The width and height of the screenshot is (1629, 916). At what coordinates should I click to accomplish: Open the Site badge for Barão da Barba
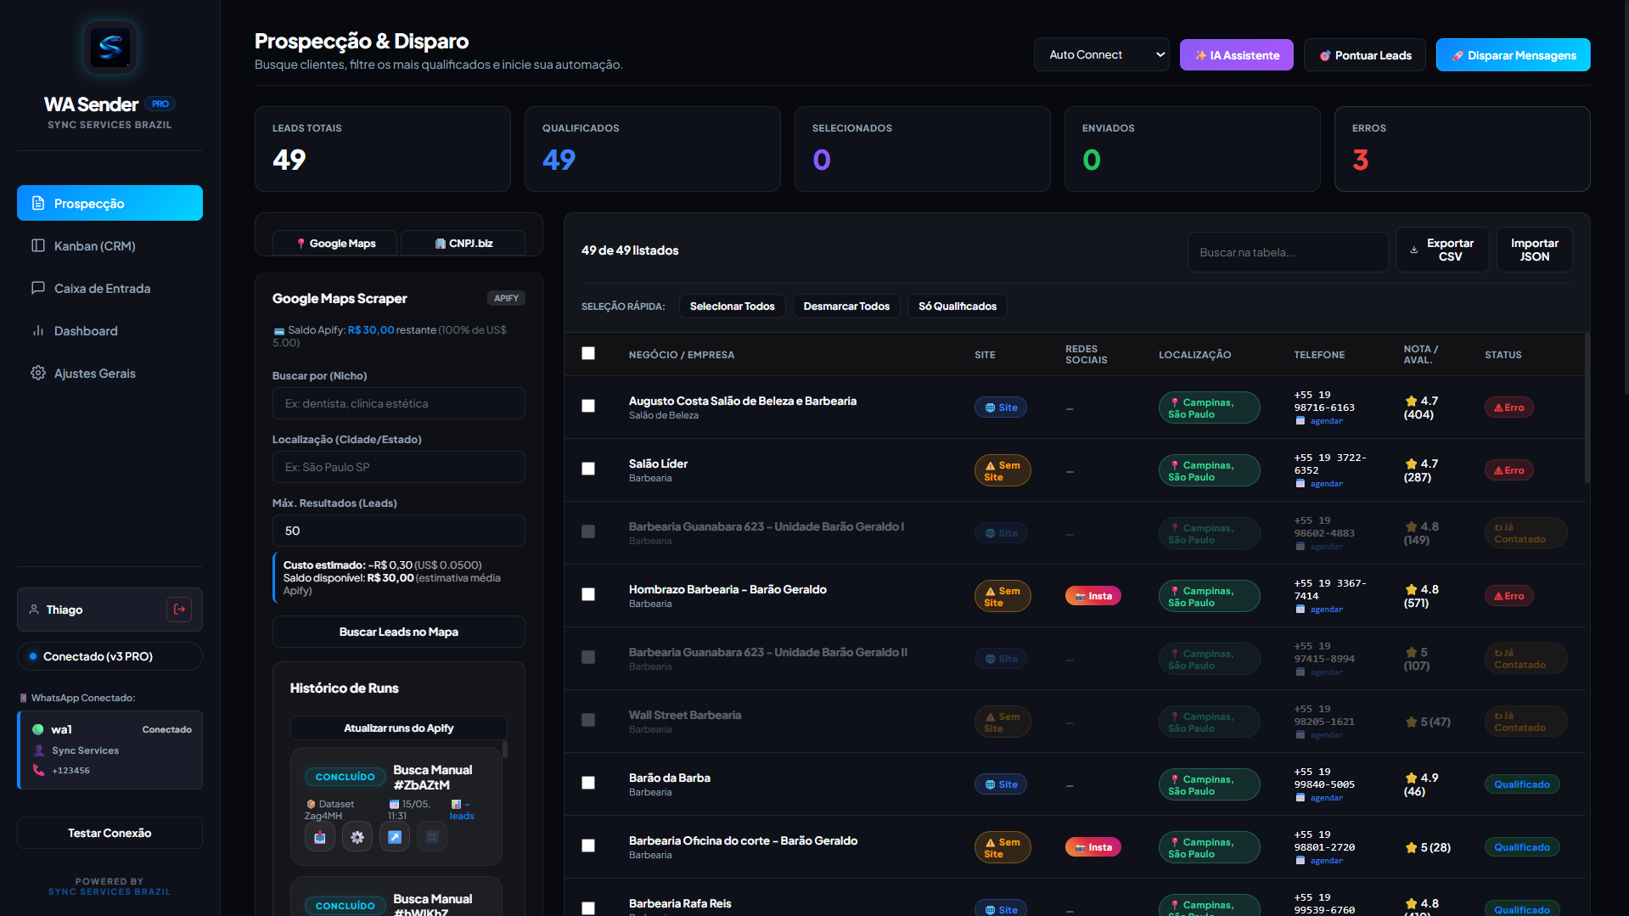(x=1001, y=784)
